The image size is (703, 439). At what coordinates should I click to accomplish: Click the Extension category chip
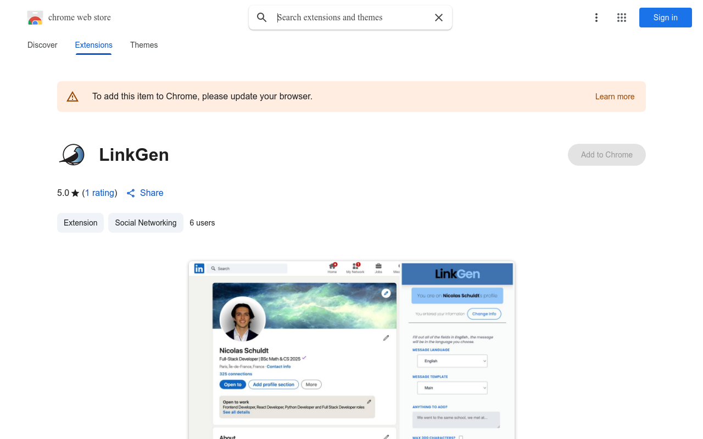pos(80,223)
